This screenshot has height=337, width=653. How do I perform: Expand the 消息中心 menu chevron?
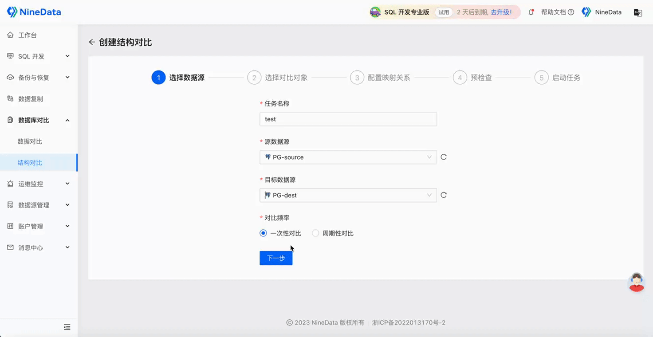coord(67,247)
